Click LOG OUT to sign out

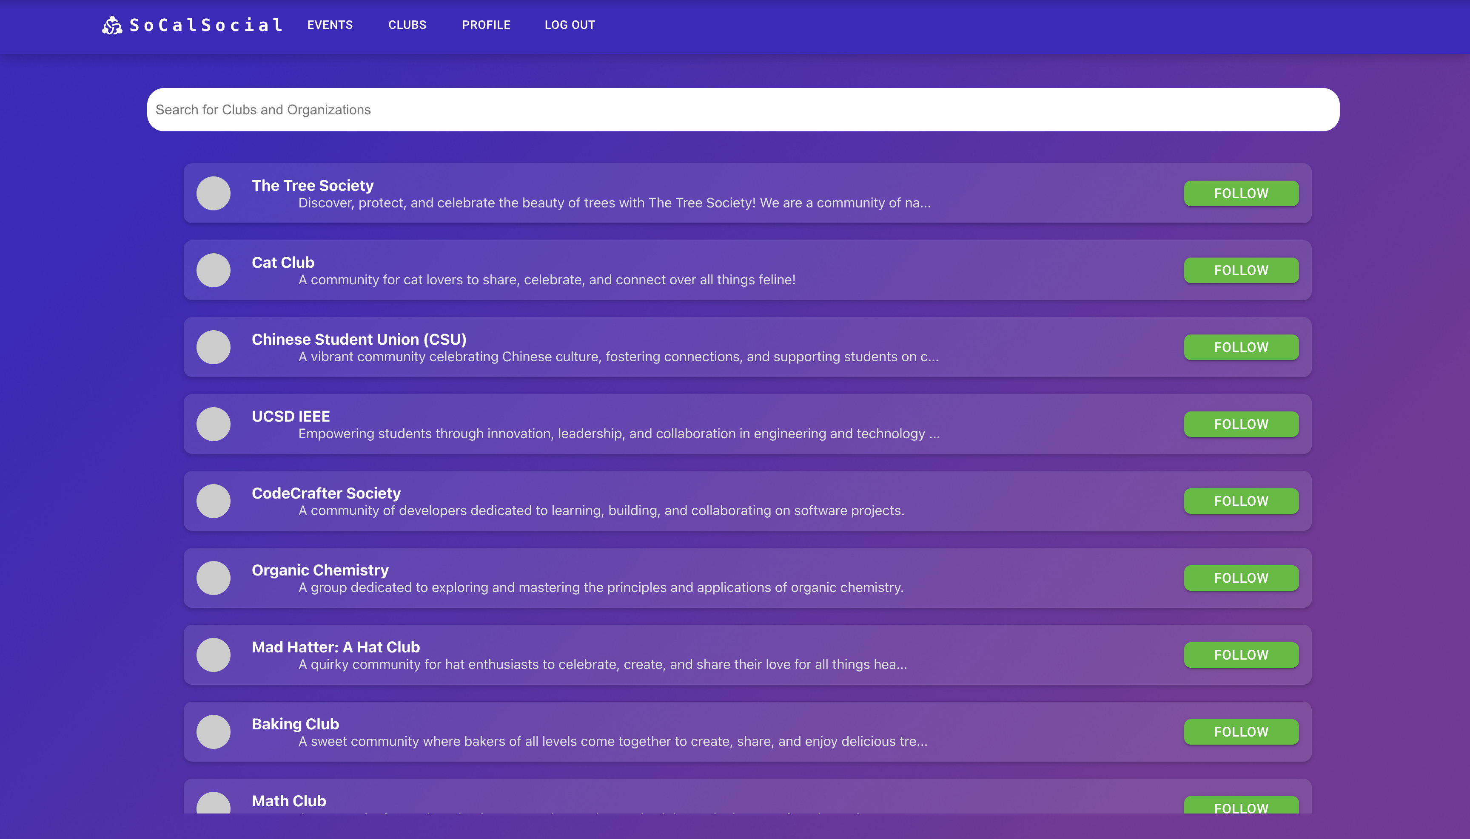point(569,25)
